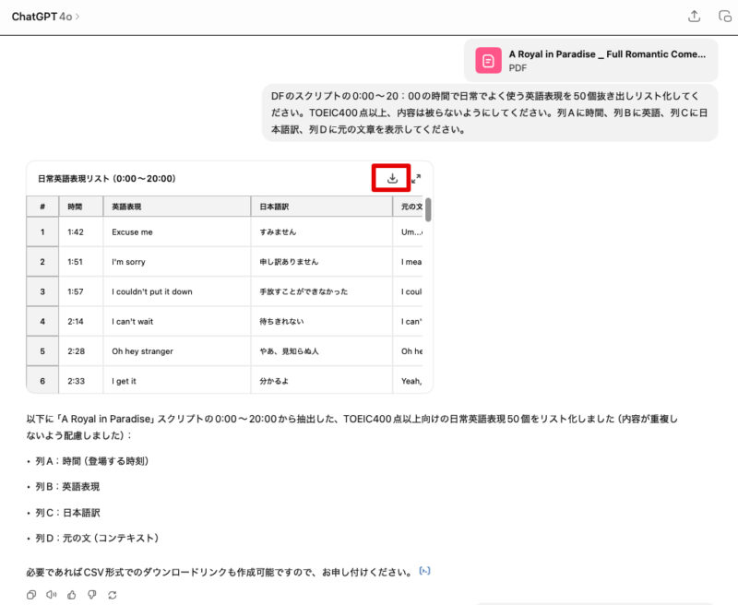Open the ChatGPT 4o model selector
The width and height of the screenshot is (738, 605).
(45, 17)
